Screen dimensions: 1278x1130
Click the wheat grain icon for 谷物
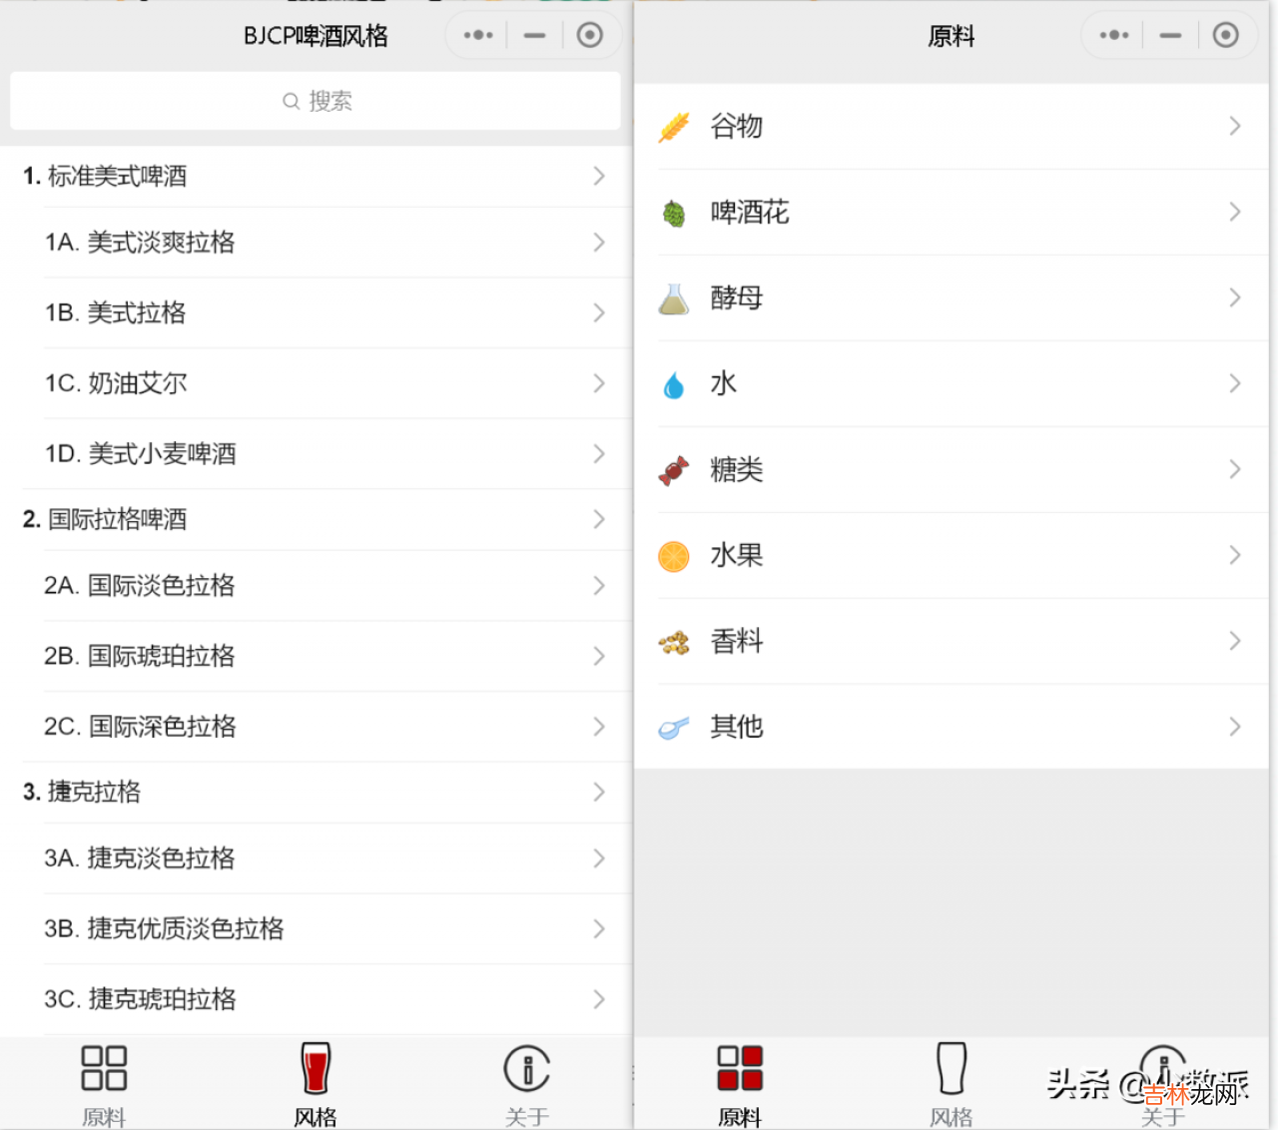[674, 127]
